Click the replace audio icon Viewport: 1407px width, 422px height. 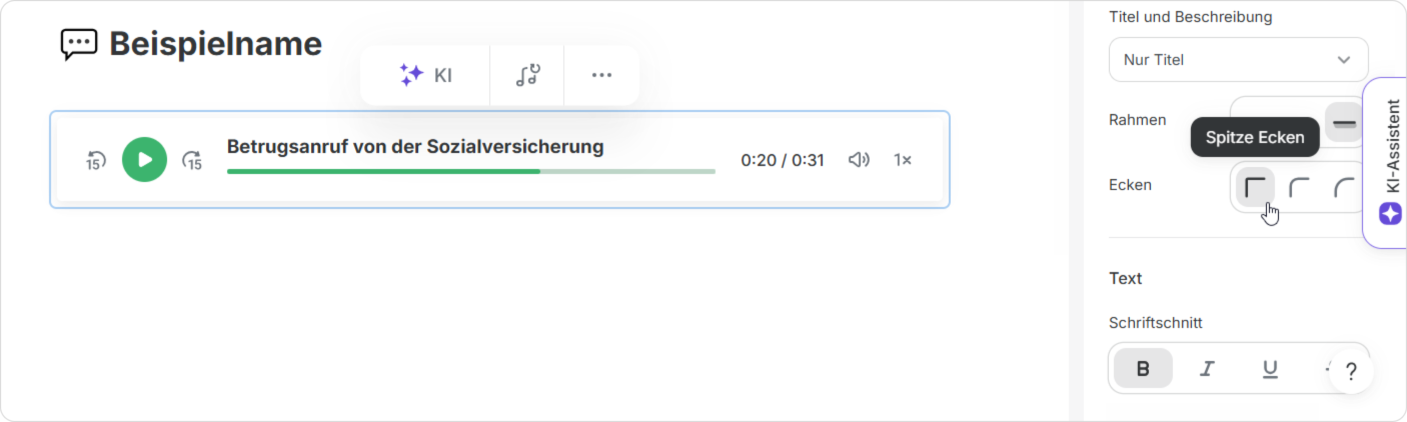527,75
